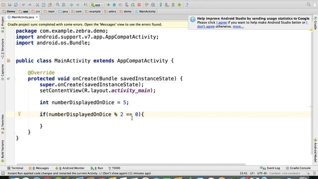Toggle the 2: Favorites side panel
The width and height of the screenshot is (318, 179).
point(2,124)
